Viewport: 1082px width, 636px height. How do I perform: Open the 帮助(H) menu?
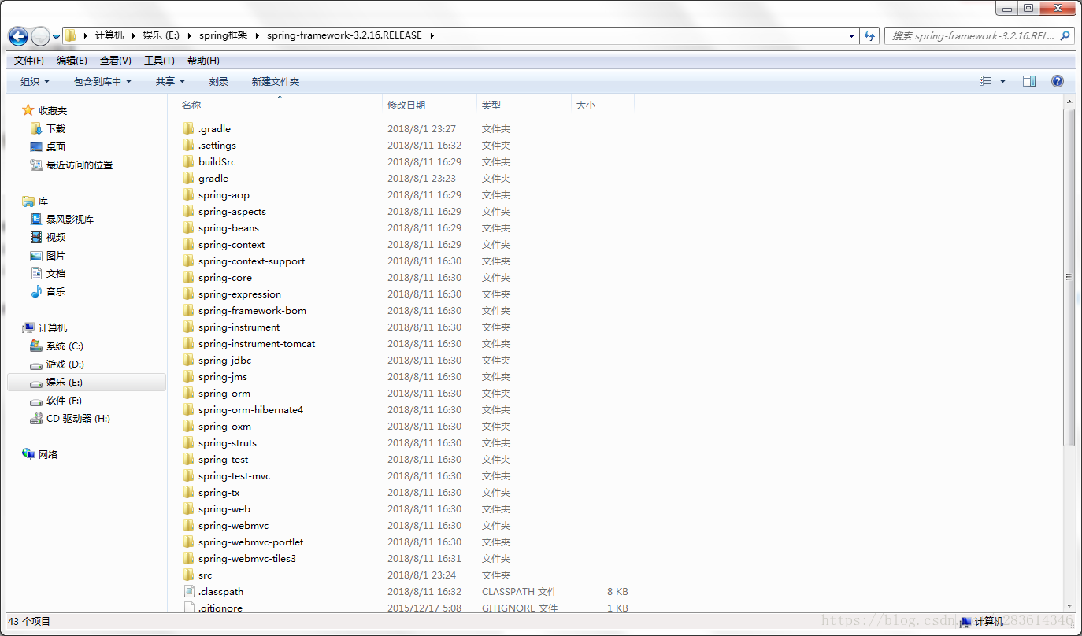(203, 61)
